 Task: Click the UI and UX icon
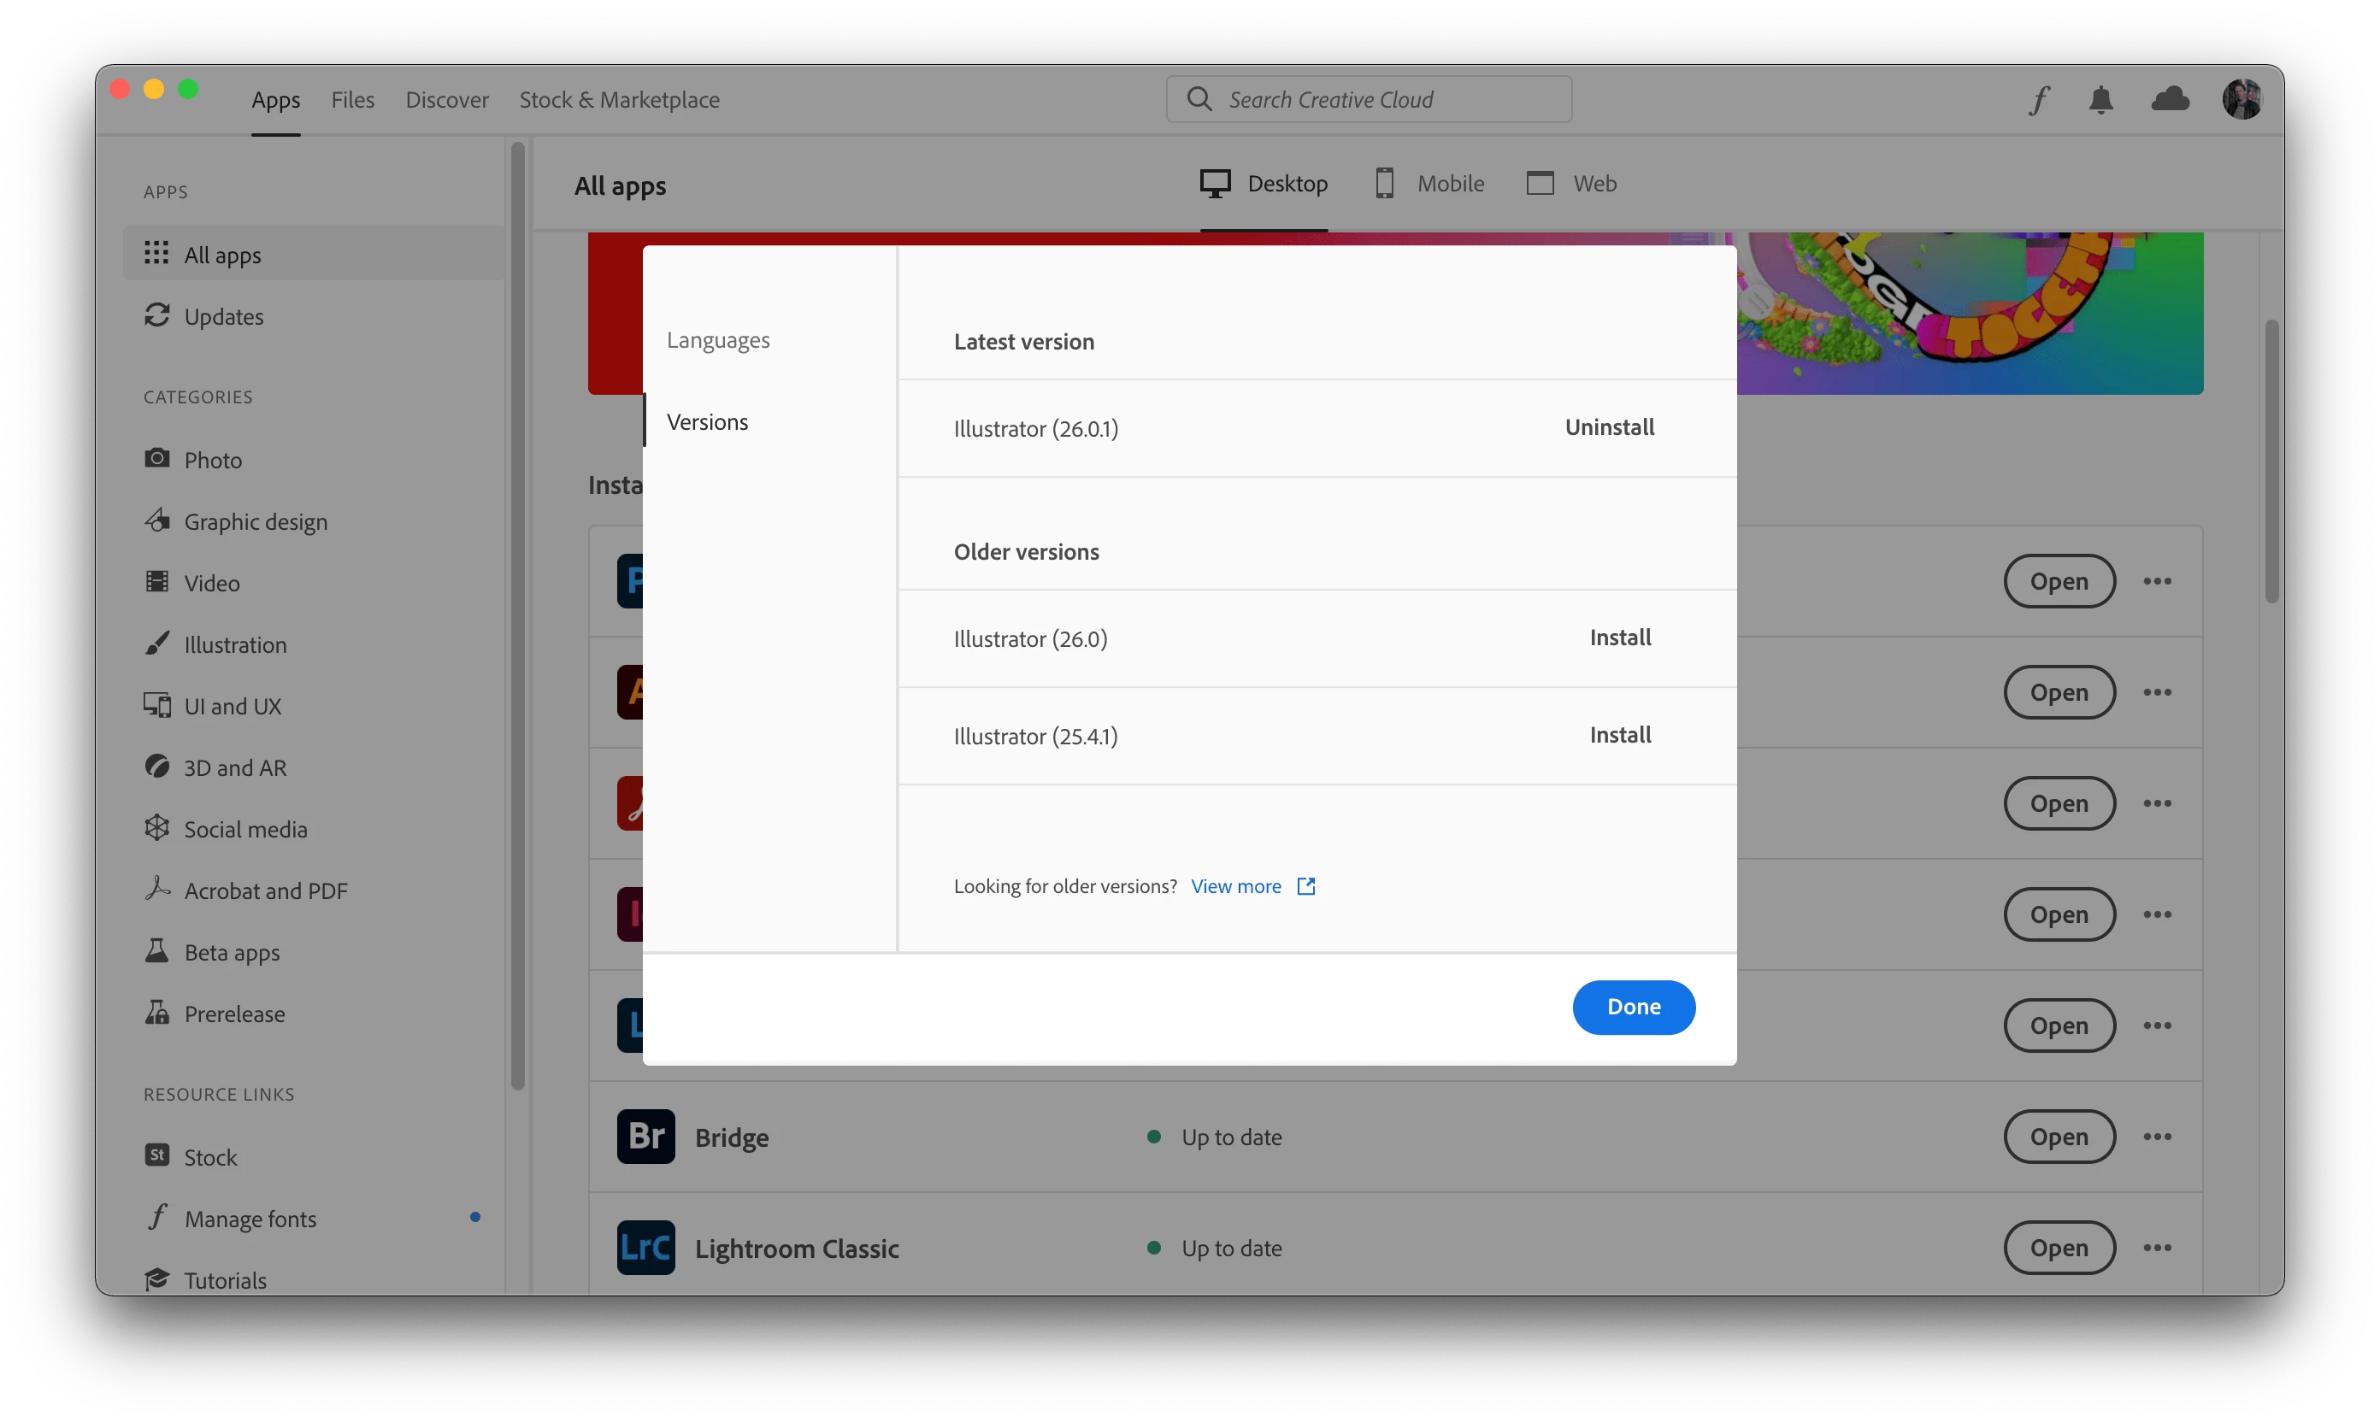156,705
